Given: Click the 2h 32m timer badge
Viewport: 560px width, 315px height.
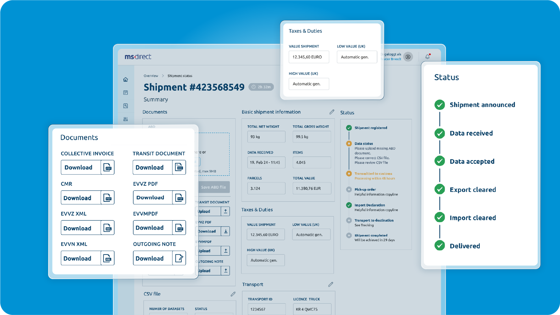Looking at the screenshot, I should [261, 87].
